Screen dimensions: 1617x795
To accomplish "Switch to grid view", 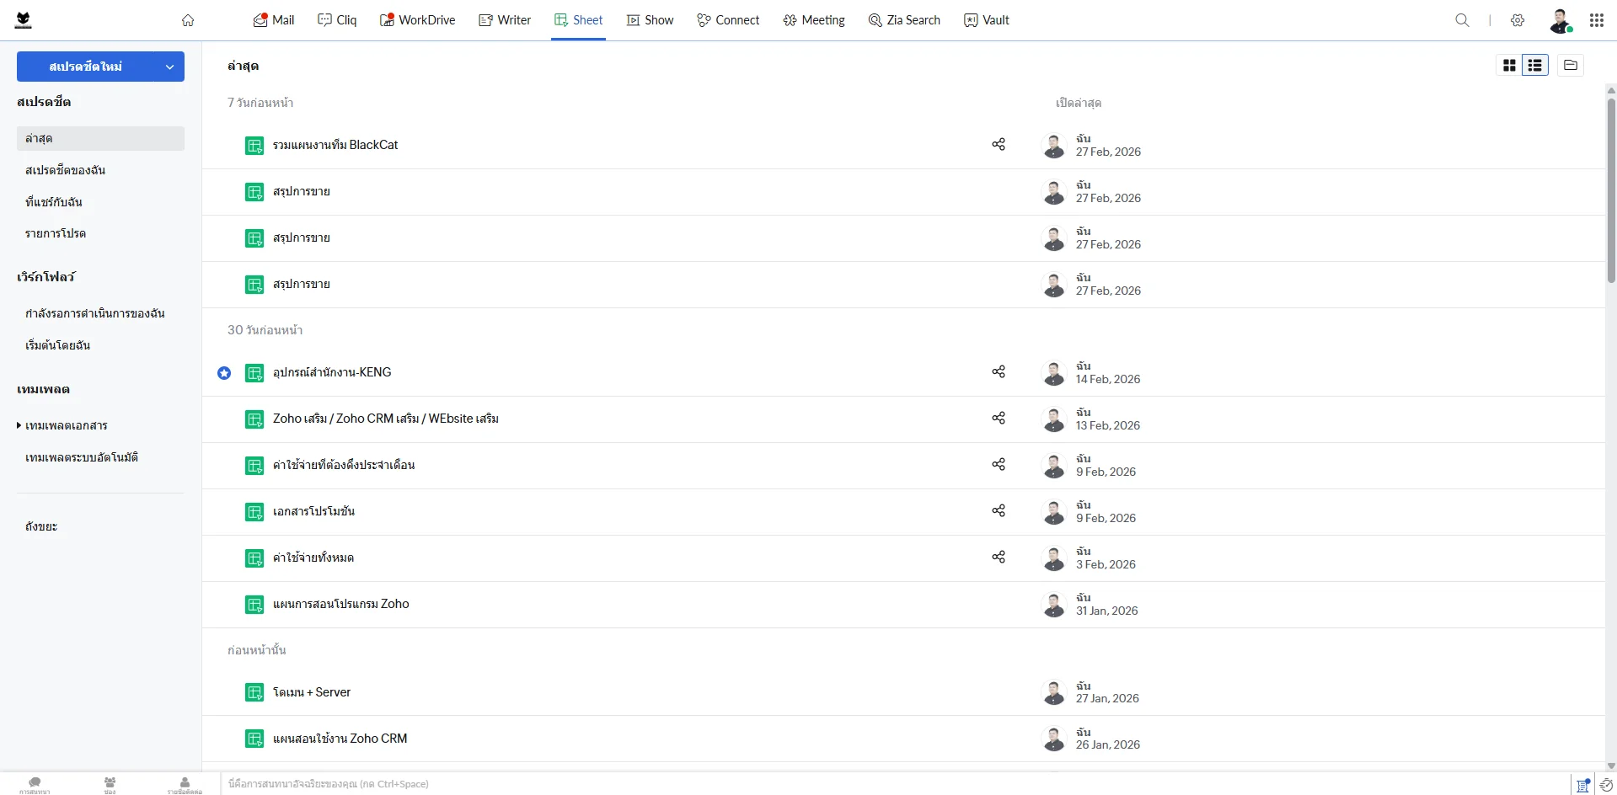I will pos(1509,66).
